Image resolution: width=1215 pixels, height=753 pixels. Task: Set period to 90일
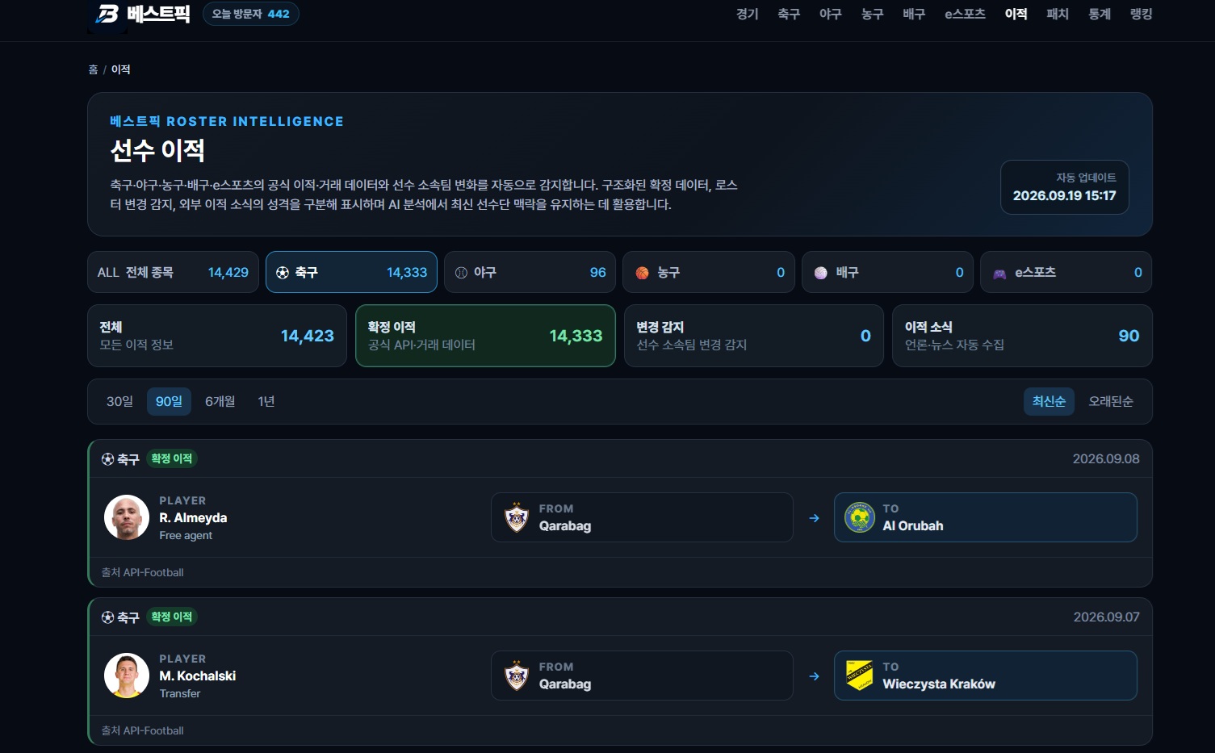(169, 401)
